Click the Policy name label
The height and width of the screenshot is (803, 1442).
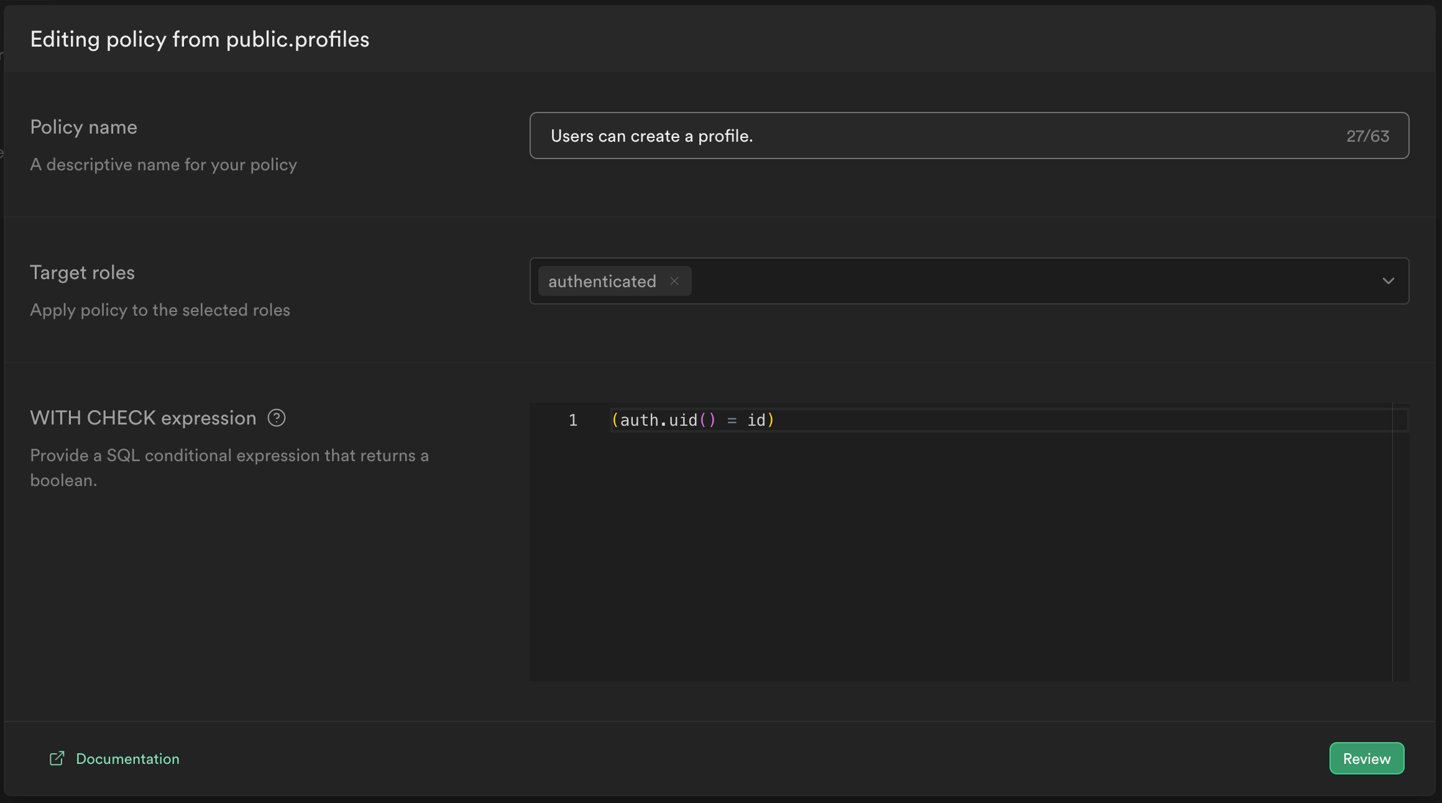pyautogui.click(x=83, y=127)
